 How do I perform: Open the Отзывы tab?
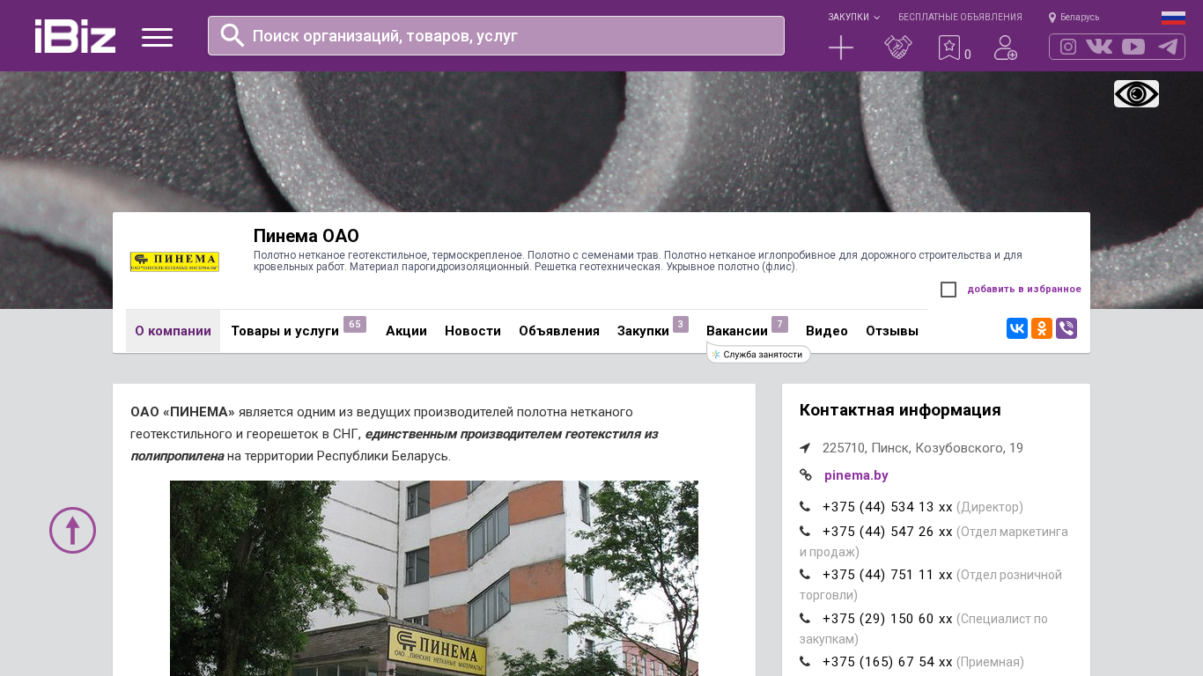(x=892, y=331)
